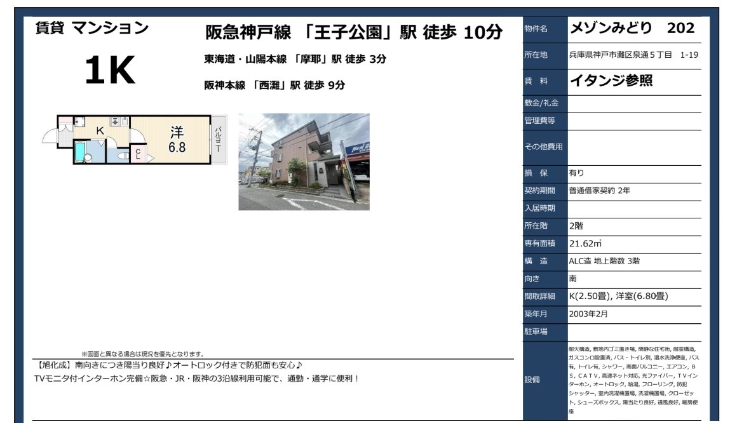
Task: Click the address 兵庫県神戸市灘区泉通5丁目 1-19
Action: tap(633, 55)
